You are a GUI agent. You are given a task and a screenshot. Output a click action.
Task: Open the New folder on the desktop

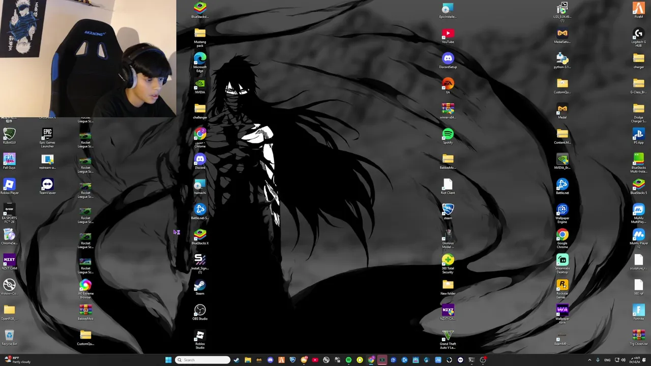(448, 287)
